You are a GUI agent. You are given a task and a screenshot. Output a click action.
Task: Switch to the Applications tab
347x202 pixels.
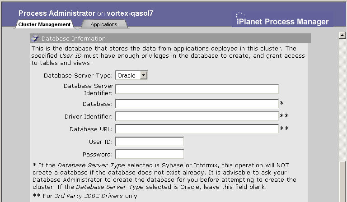[x=104, y=24]
